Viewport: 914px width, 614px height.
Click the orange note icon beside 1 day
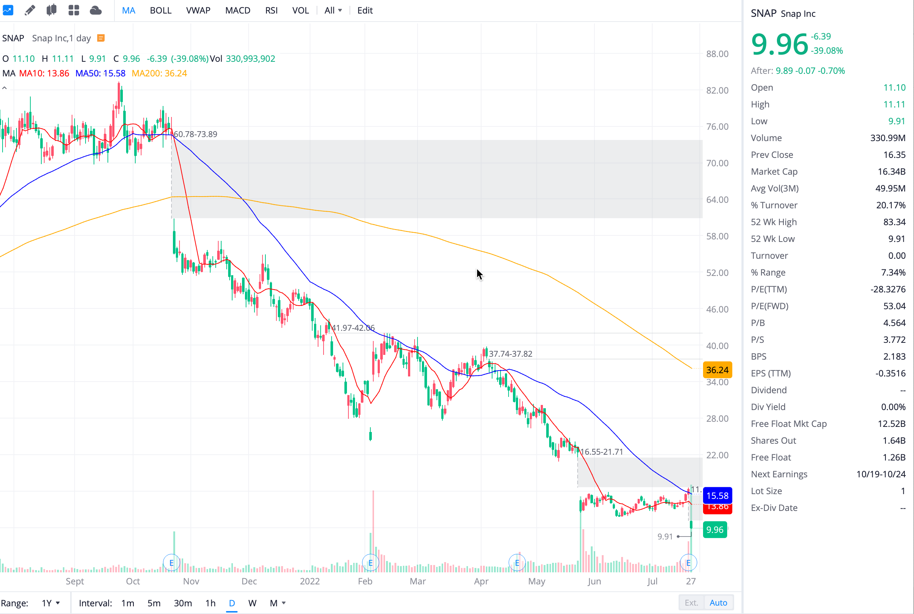[101, 38]
